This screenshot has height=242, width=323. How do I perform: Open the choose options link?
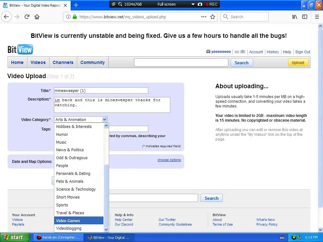169,160
